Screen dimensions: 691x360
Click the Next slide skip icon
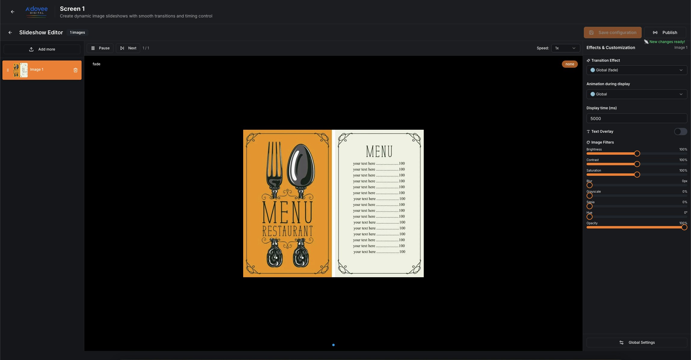pyautogui.click(x=122, y=48)
